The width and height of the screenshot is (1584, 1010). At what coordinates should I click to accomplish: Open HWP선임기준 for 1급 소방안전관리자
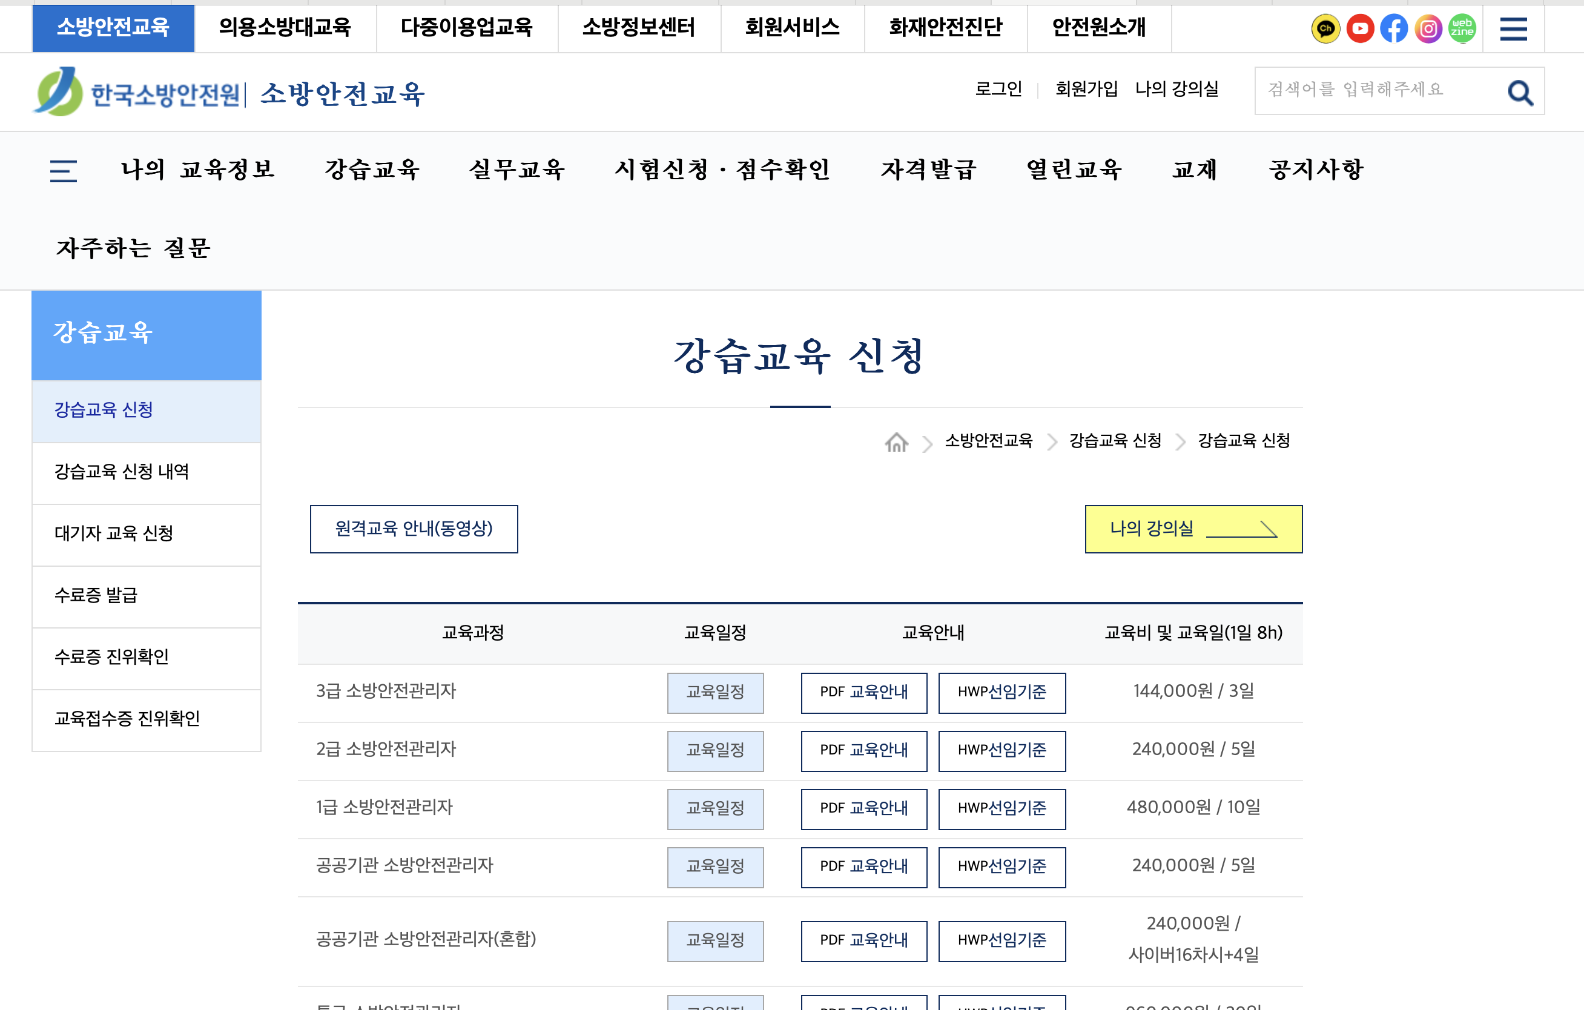point(1002,808)
